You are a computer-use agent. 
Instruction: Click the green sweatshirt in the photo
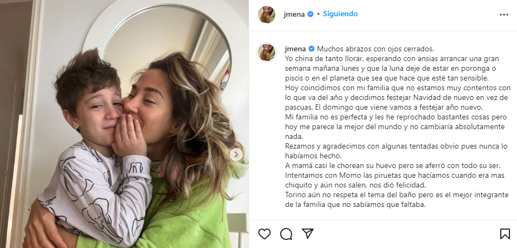point(184,214)
